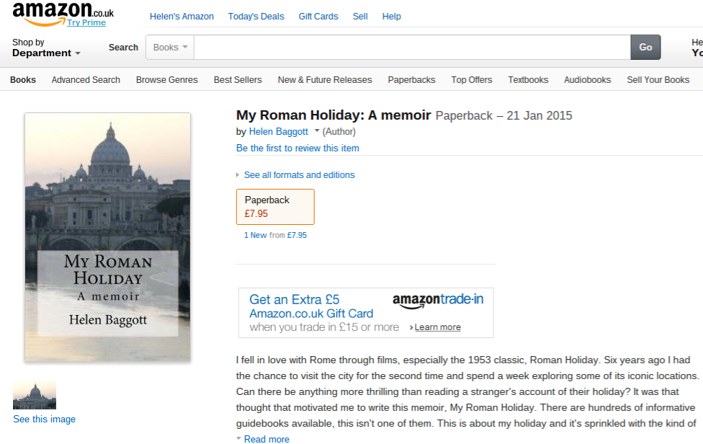Open Gift Cards from top navigation
This screenshot has height=444, width=703.
pyautogui.click(x=318, y=16)
